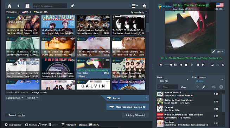Open the Edit dropdown on album art
Image resolution: width=230 pixels, height=128 pixels.
click(218, 52)
